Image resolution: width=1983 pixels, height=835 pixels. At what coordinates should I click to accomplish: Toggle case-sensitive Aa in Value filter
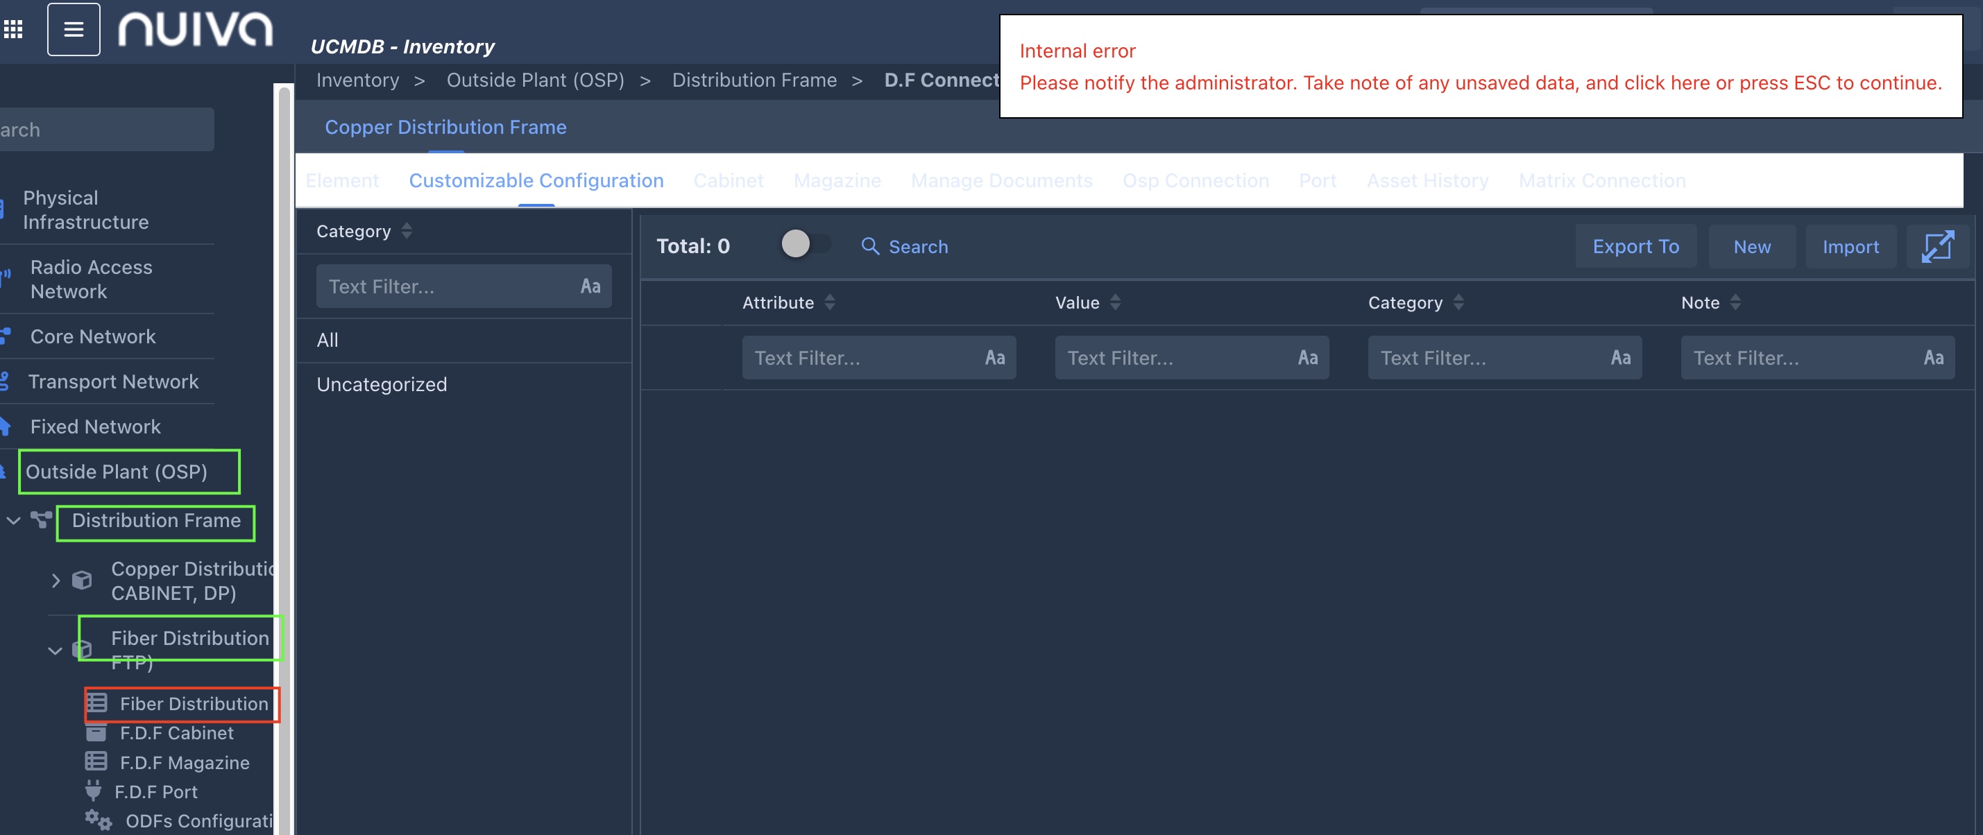click(x=1307, y=357)
